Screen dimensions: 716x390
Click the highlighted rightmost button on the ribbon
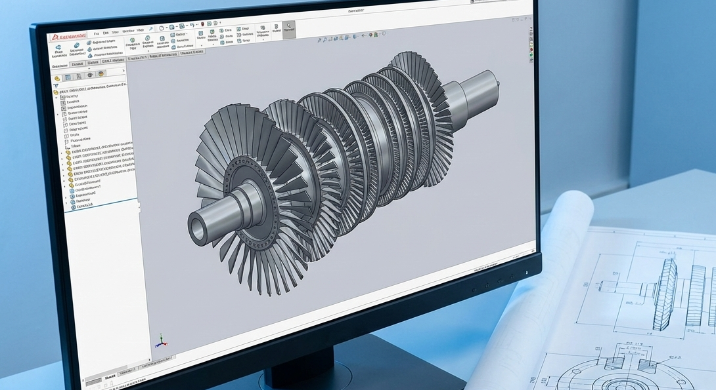point(289,29)
